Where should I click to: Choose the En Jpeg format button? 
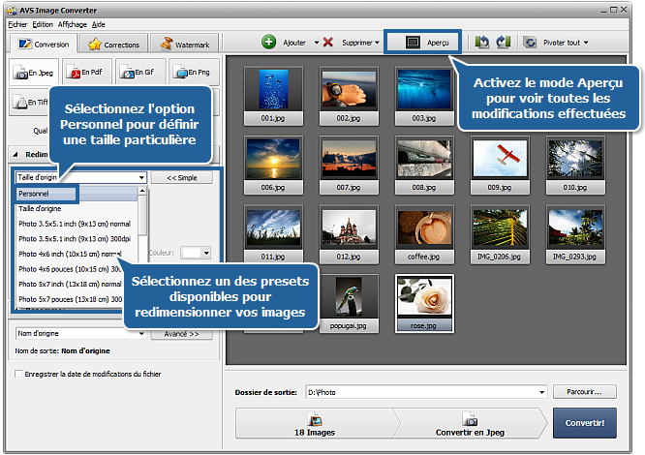point(35,72)
